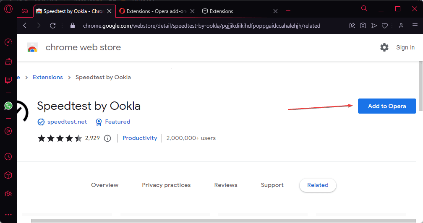Image resolution: width=423 pixels, height=223 pixels.
Task: Open the Privacy practices tab
Action: coord(166,185)
